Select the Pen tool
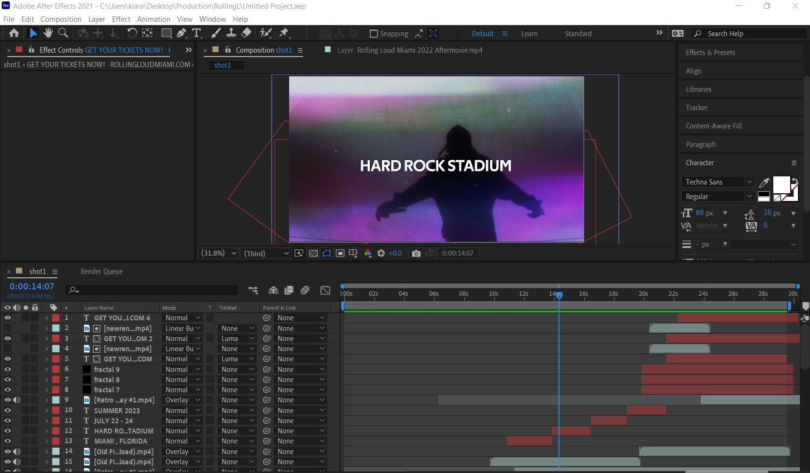Image resolution: width=810 pixels, height=473 pixels. 182,33
